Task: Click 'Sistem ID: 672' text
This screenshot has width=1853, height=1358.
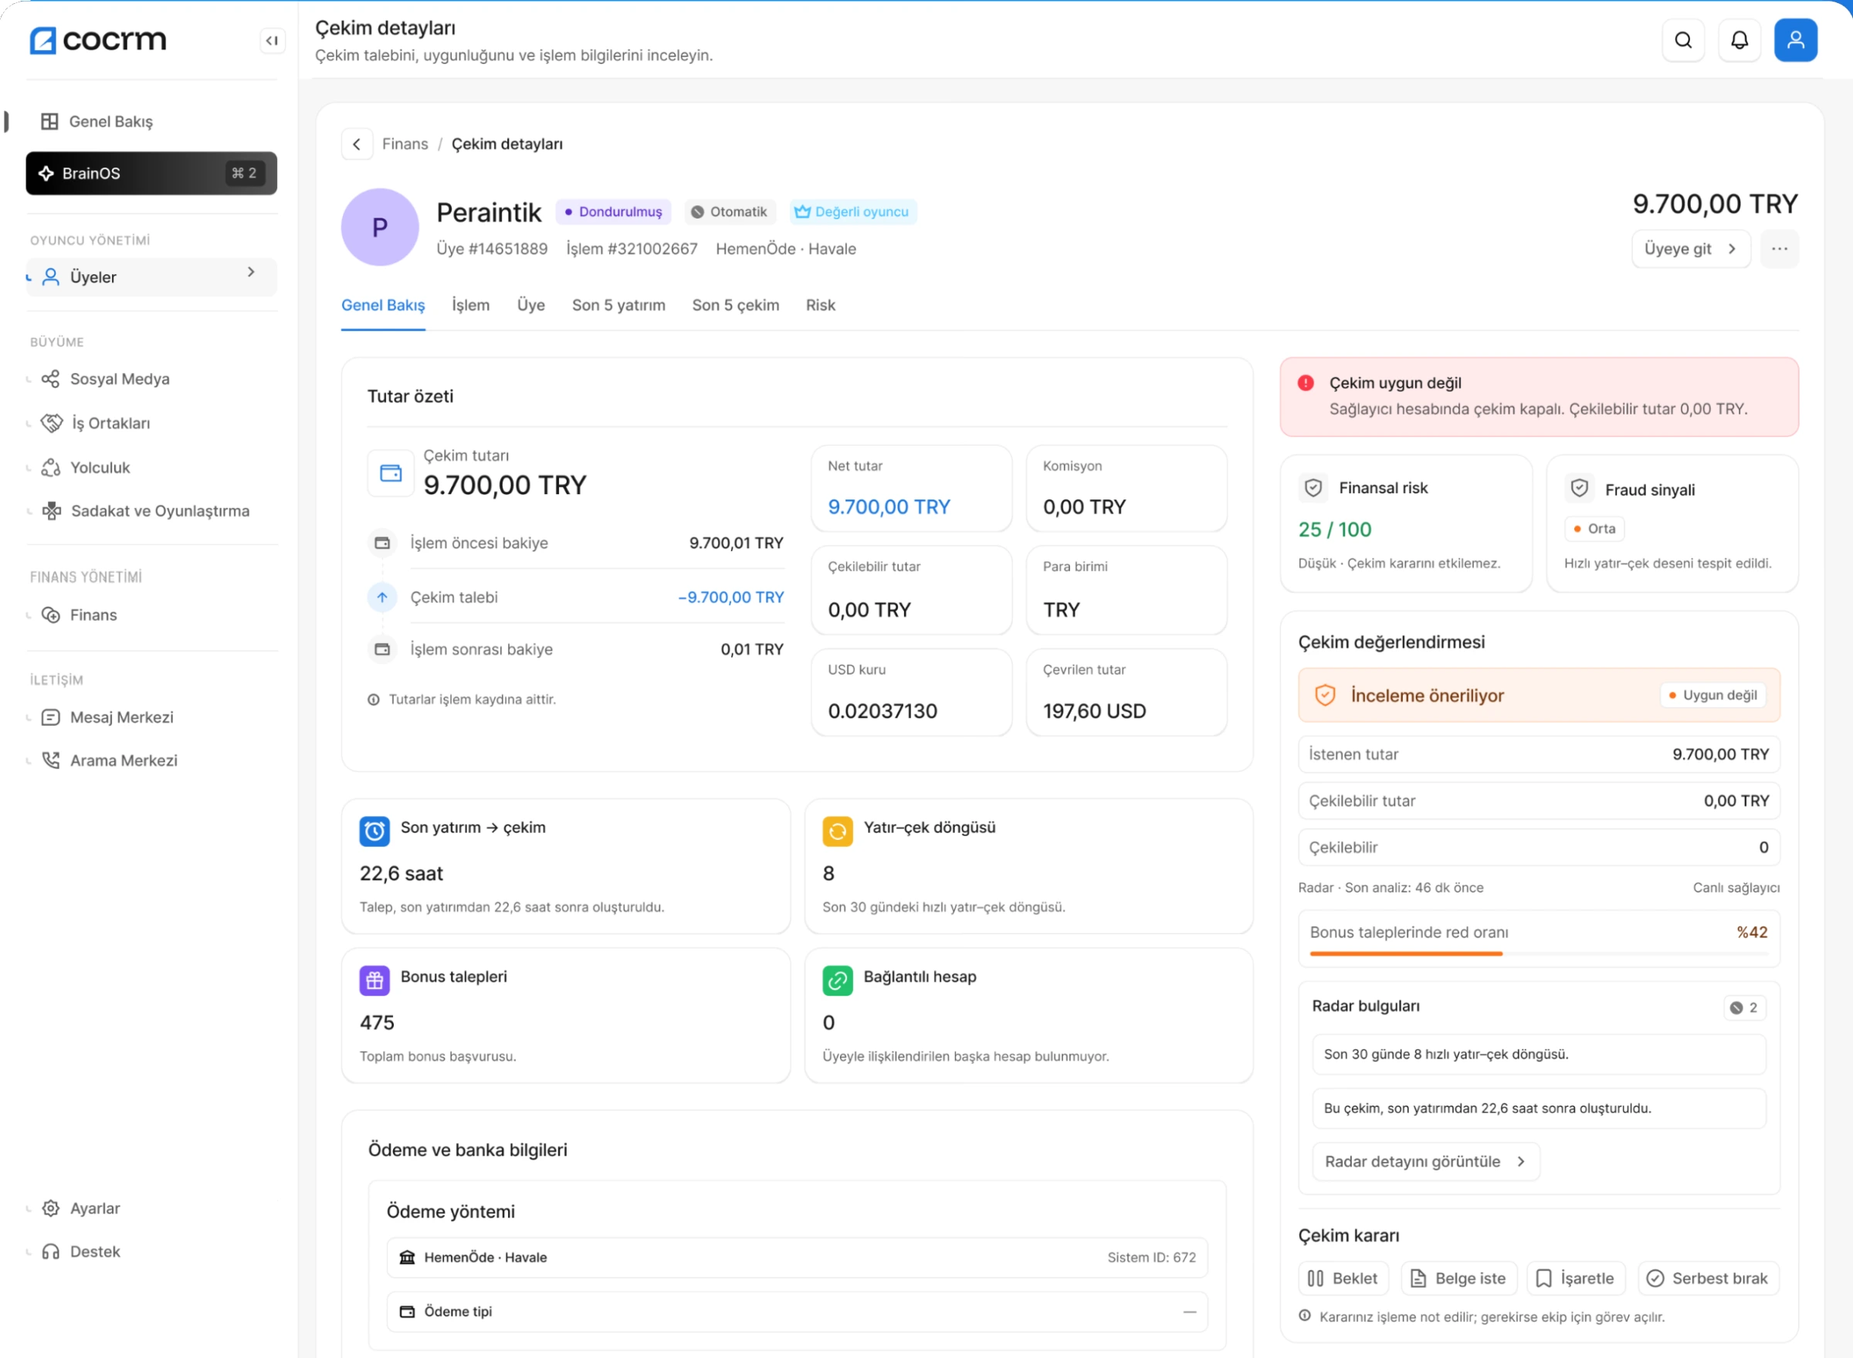Action: point(1151,1258)
